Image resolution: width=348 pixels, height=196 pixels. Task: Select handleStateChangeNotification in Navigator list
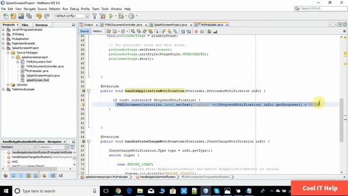point(42,157)
